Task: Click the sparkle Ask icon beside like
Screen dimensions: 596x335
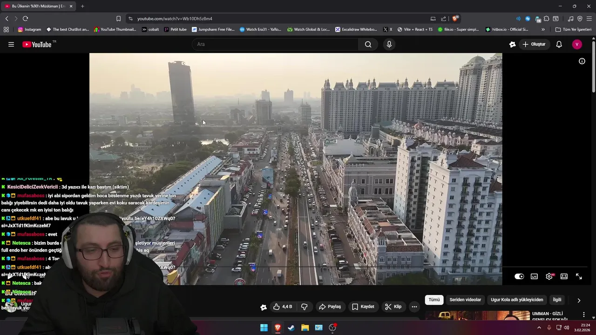Action: click(264, 307)
